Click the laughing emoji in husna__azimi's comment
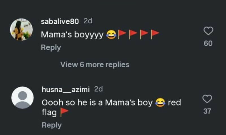This screenshot has height=135, width=226. [160, 103]
